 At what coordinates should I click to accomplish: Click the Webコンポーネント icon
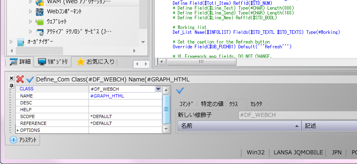click(40, 12)
